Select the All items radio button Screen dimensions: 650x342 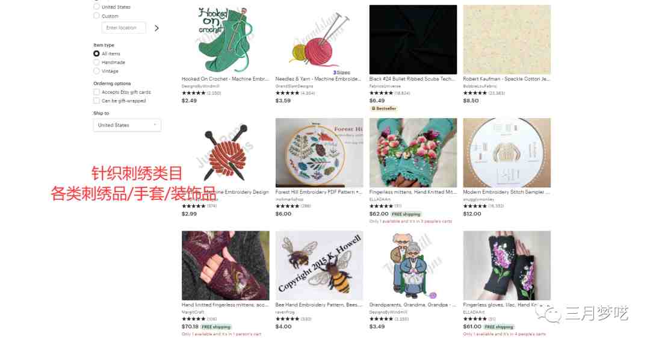[96, 54]
